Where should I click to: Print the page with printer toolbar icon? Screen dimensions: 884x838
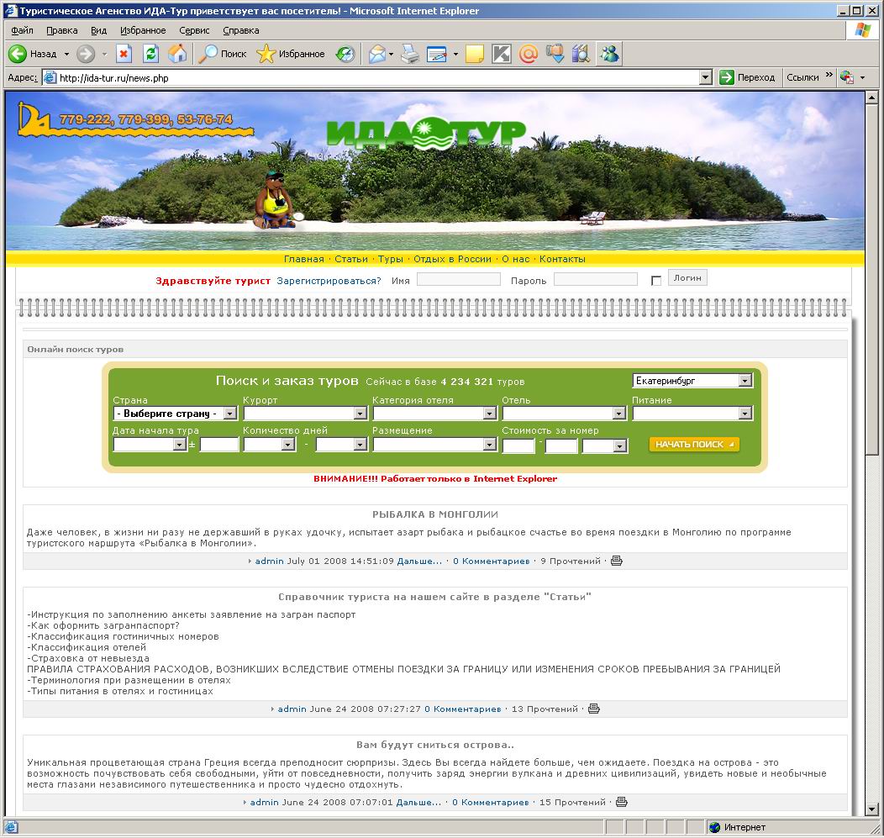coord(410,54)
